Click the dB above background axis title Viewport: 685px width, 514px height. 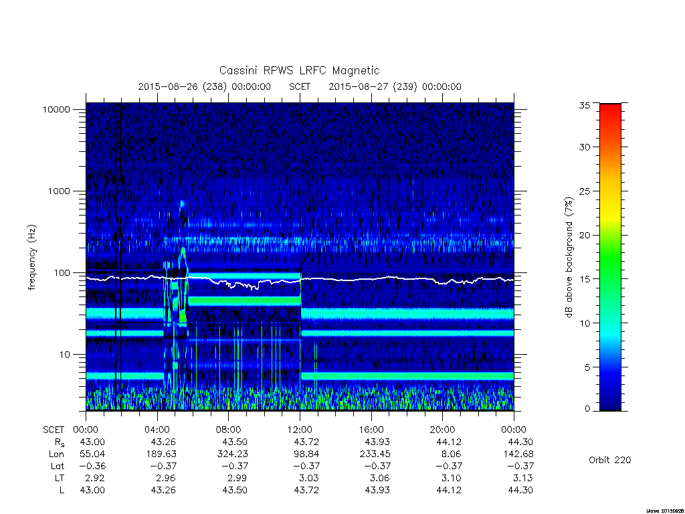coord(569,258)
